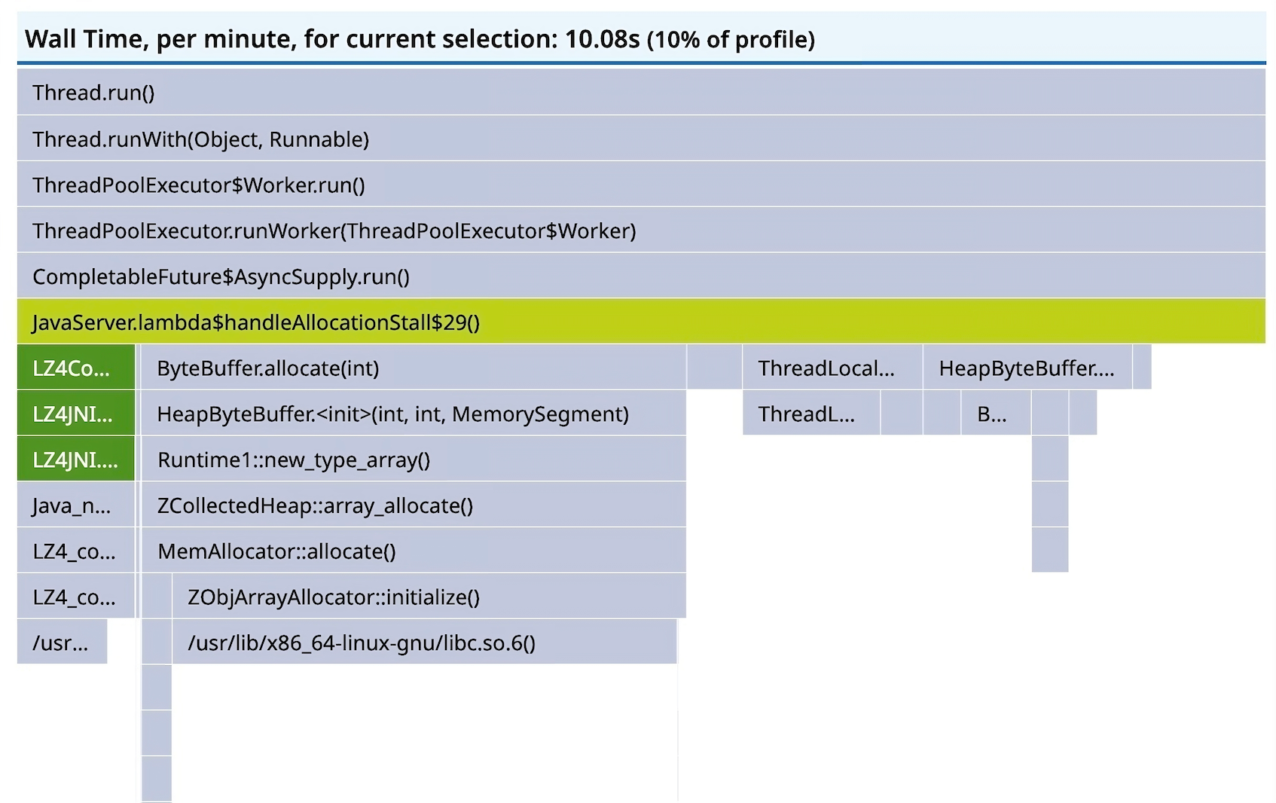
Task: Select the truncated /usr... frame at left
Action: coord(62,643)
